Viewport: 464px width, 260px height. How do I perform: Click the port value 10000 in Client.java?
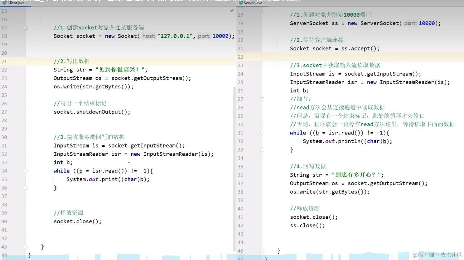click(x=221, y=36)
